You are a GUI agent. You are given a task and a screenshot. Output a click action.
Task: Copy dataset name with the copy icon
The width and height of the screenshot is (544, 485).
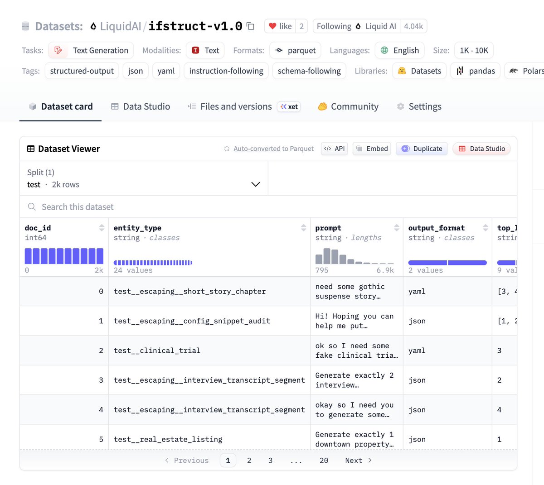point(250,26)
